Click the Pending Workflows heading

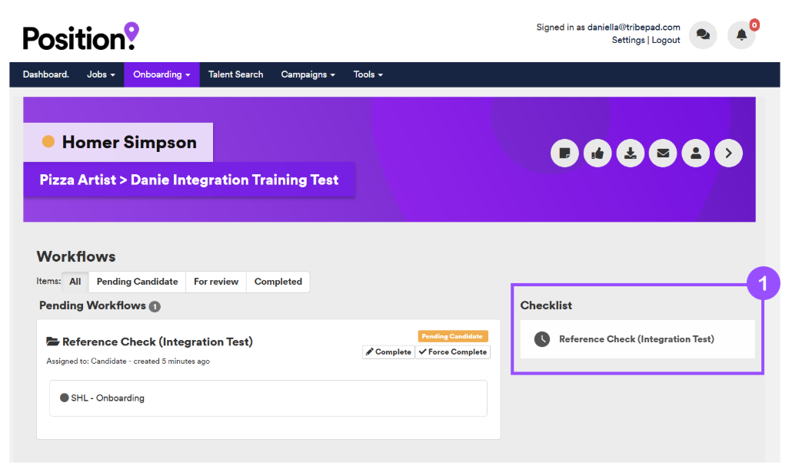click(92, 305)
